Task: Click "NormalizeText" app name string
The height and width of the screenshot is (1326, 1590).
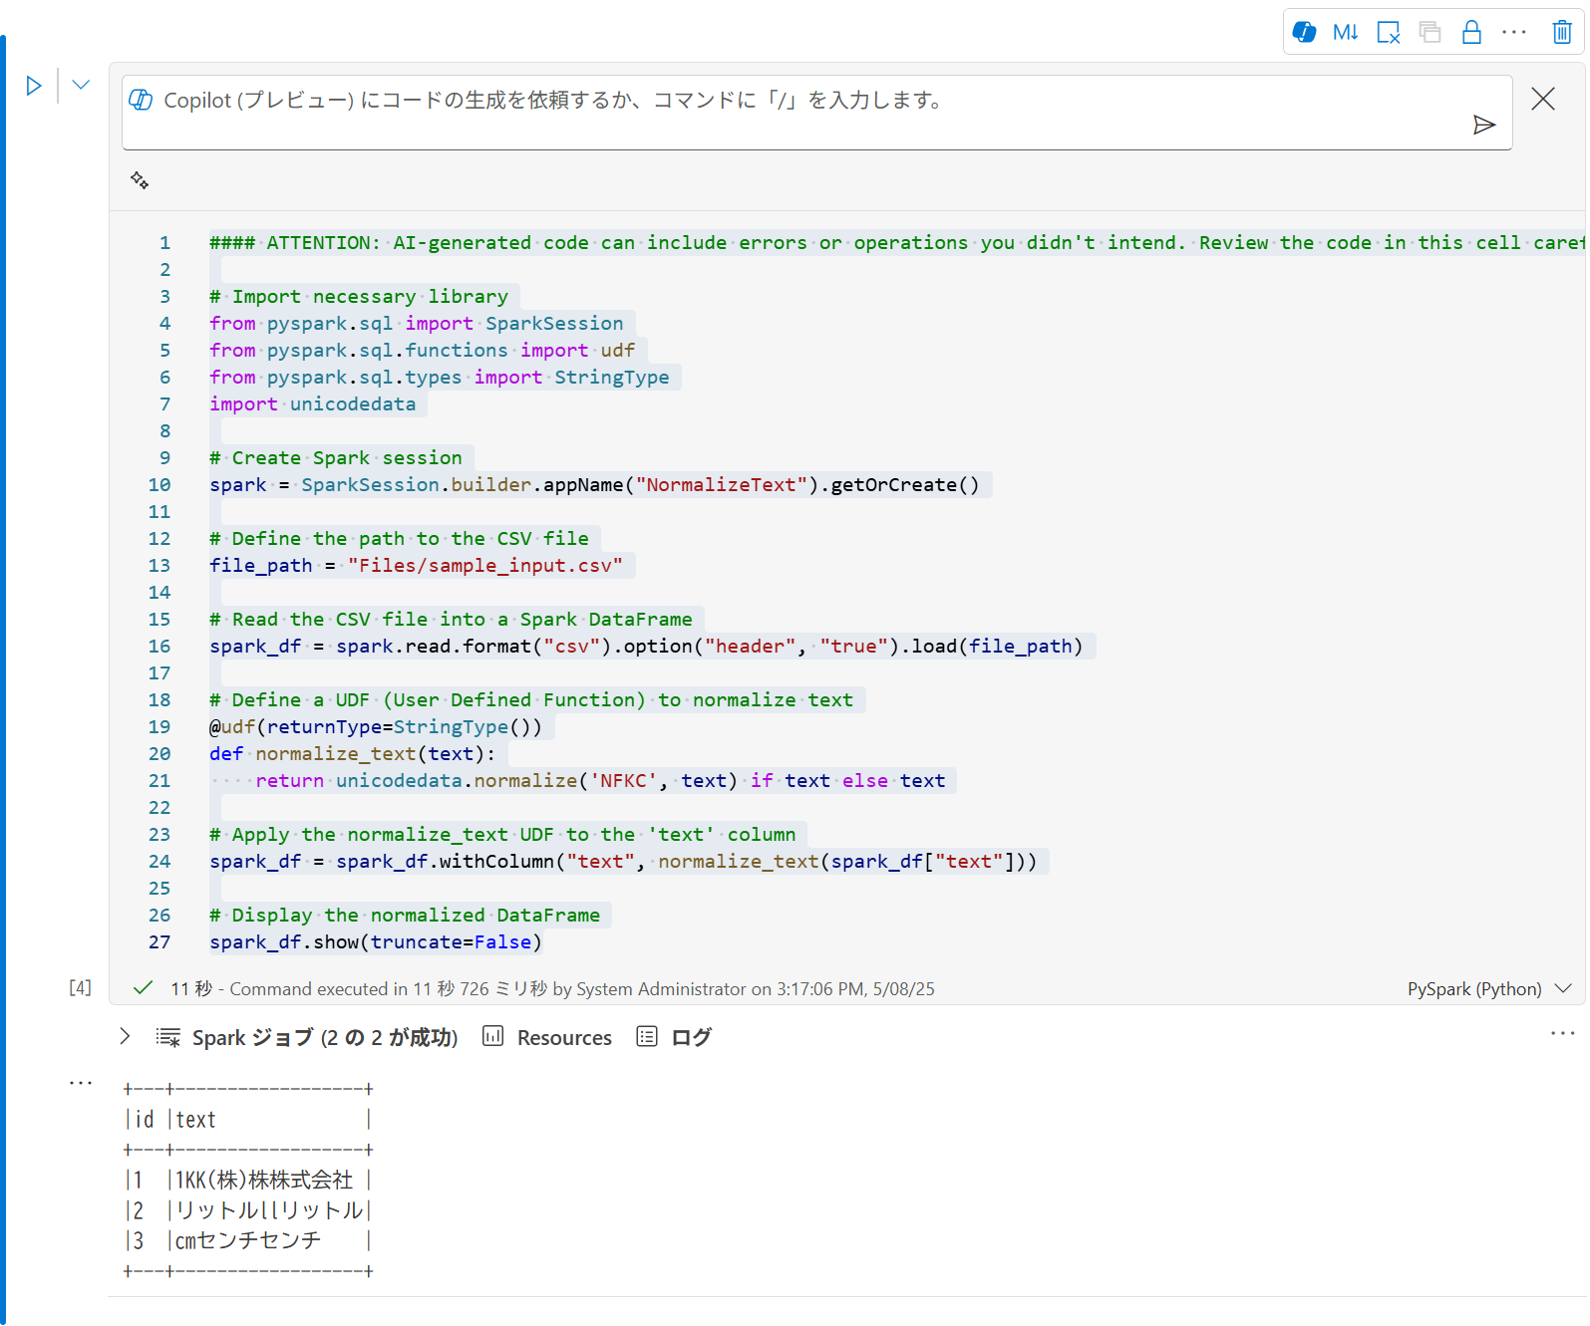Action: coord(722,485)
